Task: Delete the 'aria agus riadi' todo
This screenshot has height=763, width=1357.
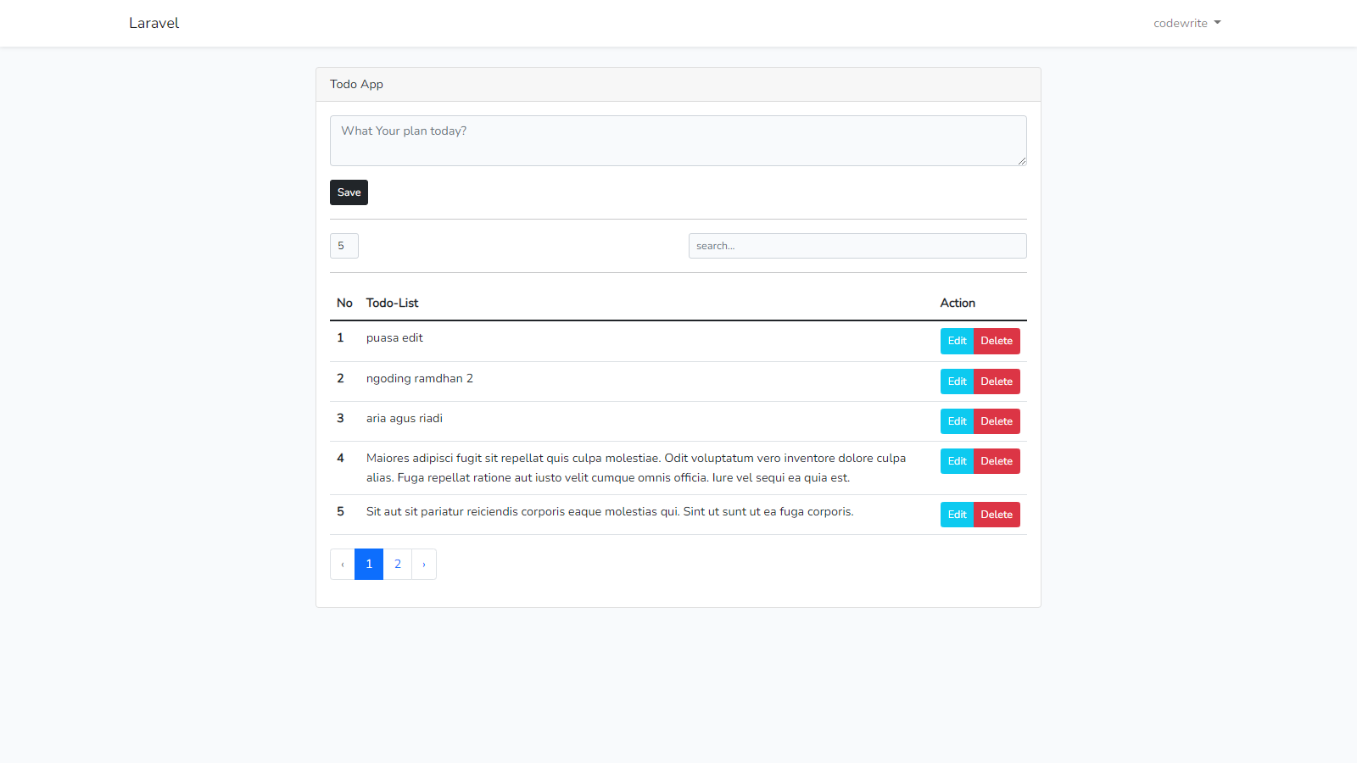Action: [x=996, y=420]
